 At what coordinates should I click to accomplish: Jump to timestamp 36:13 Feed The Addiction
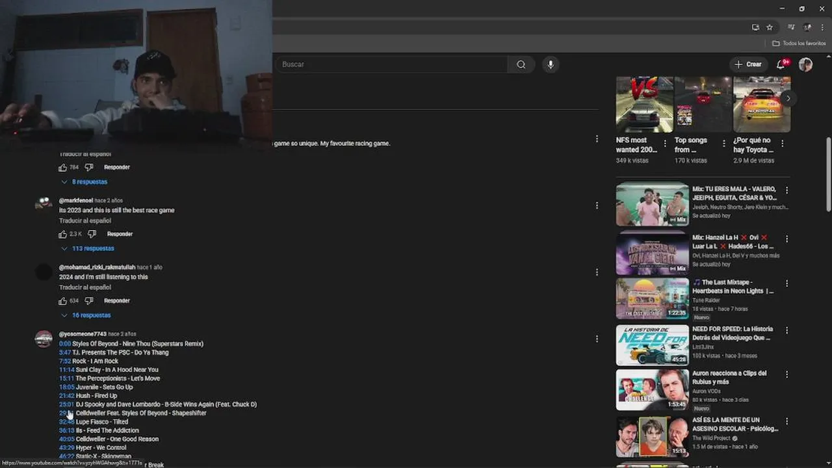coord(66,430)
